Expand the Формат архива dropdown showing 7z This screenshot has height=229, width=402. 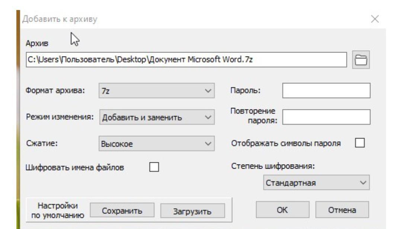point(157,91)
